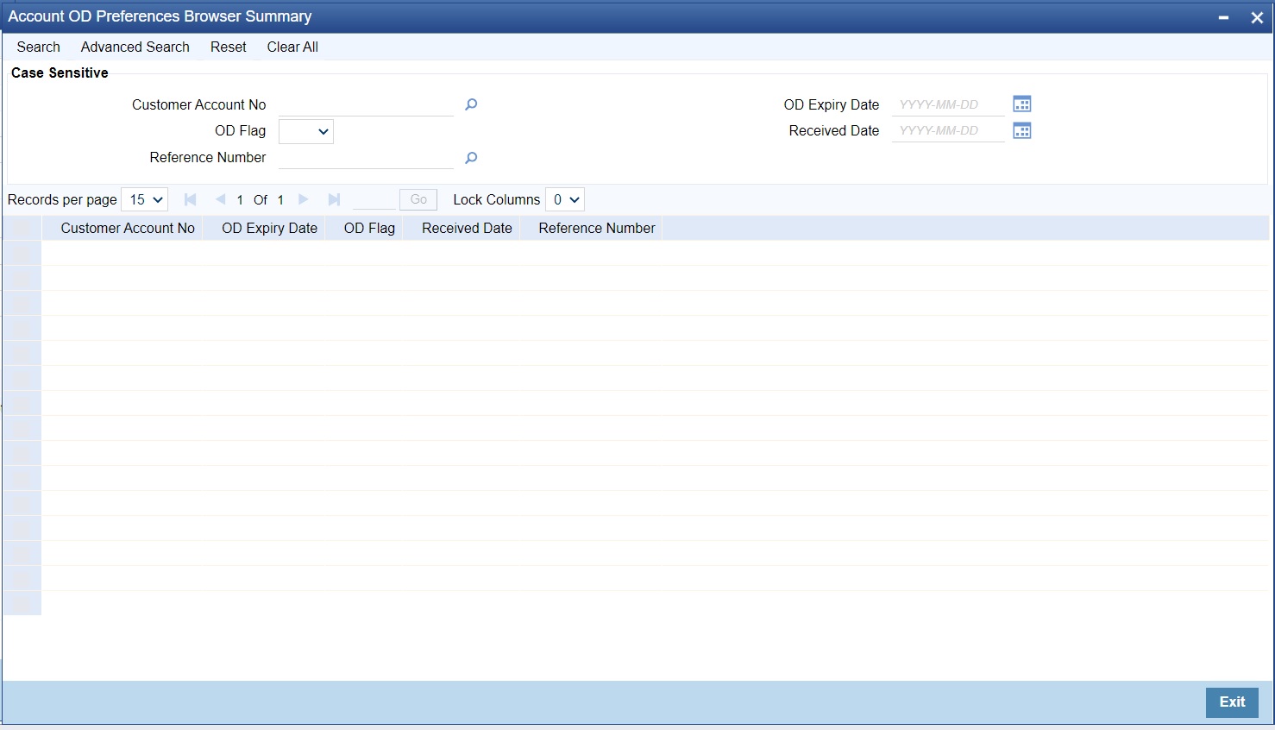The image size is (1275, 730).
Task: Click the OD Expiry Date input
Action: [948, 104]
